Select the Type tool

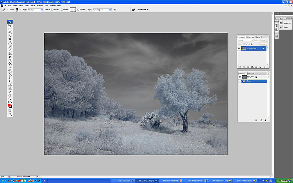coord(10,78)
